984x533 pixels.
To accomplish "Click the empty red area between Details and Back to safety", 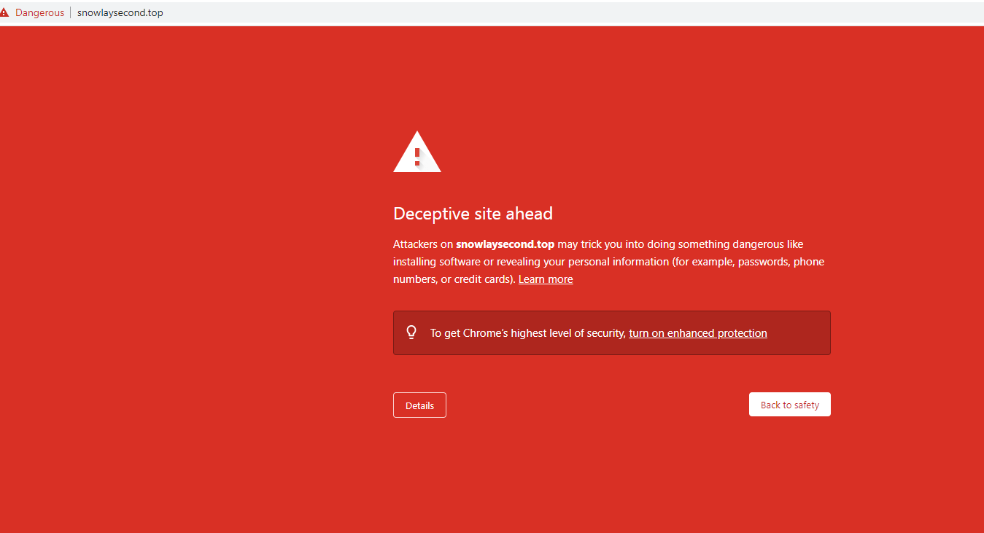I will 597,405.
